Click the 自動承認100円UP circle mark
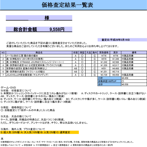Screen dimensions: 147x147 click(x=123, y=81)
